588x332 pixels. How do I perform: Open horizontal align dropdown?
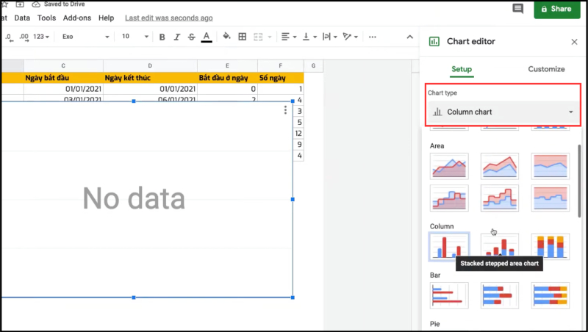pyautogui.click(x=289, y=37)
